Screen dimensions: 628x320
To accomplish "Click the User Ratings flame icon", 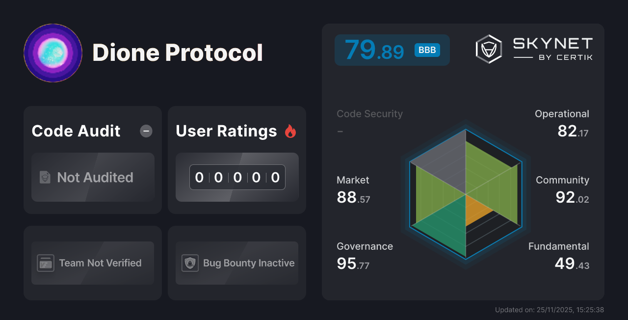I will [290, 131].
